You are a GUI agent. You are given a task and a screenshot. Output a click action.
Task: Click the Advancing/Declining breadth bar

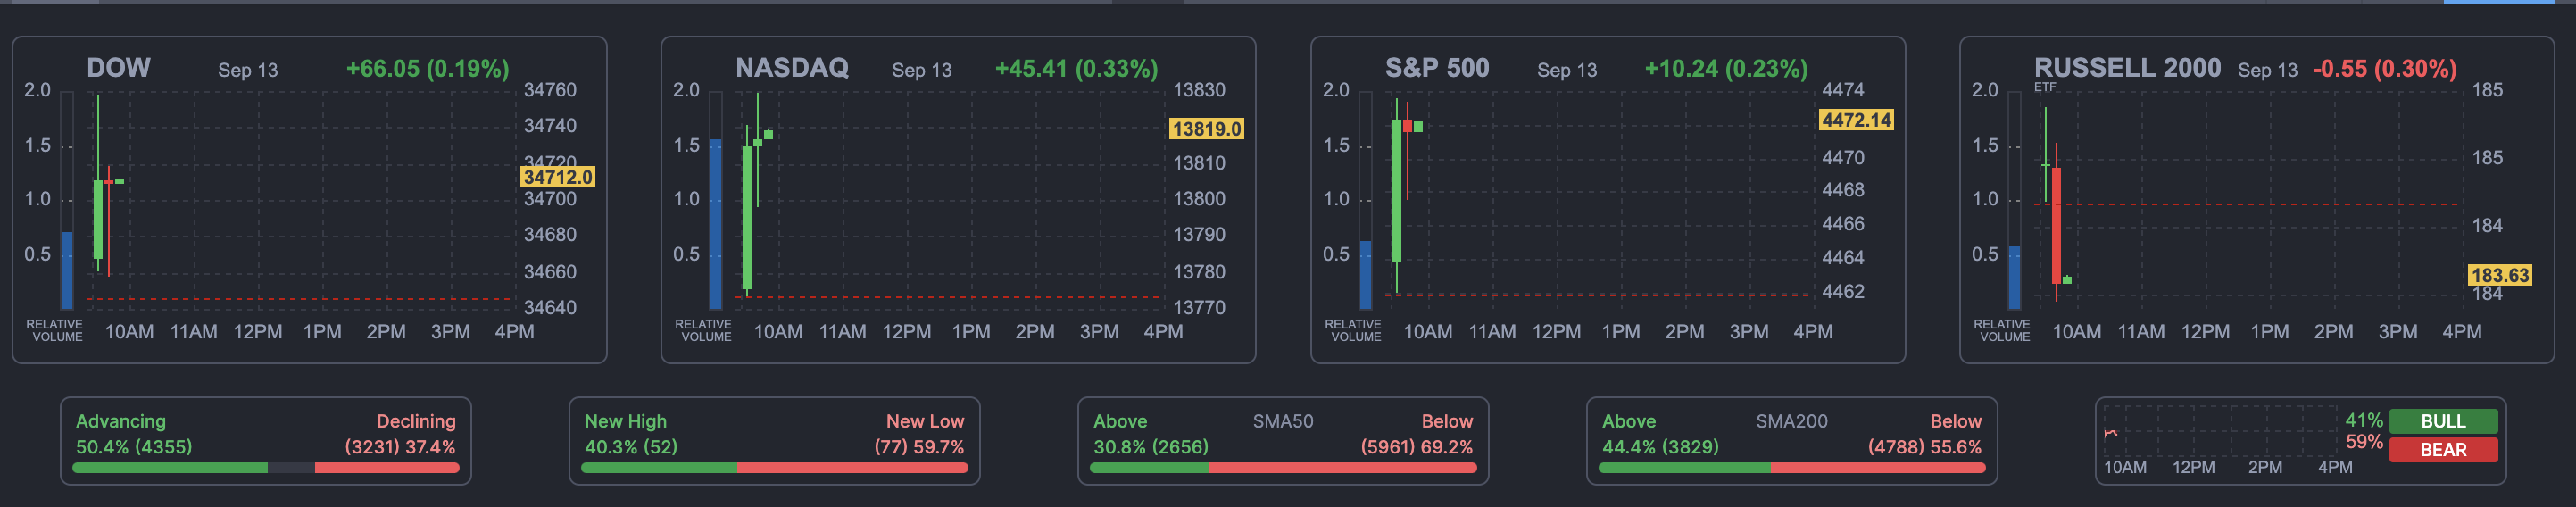click(266, 468)
